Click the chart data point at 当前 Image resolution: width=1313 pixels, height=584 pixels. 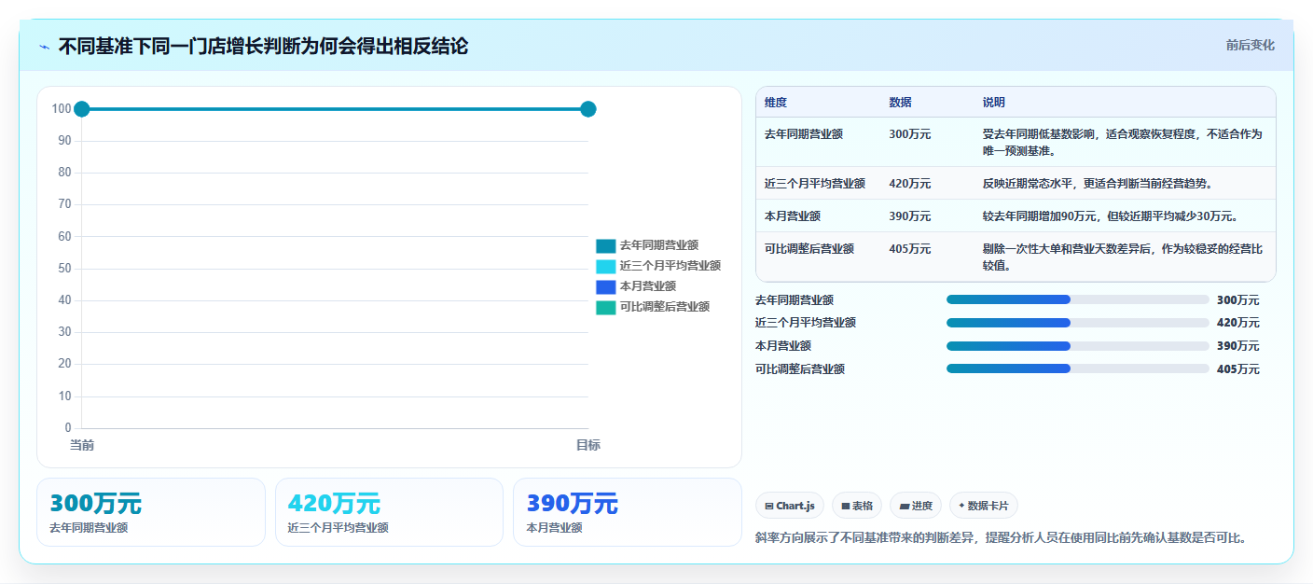(81, 109)
